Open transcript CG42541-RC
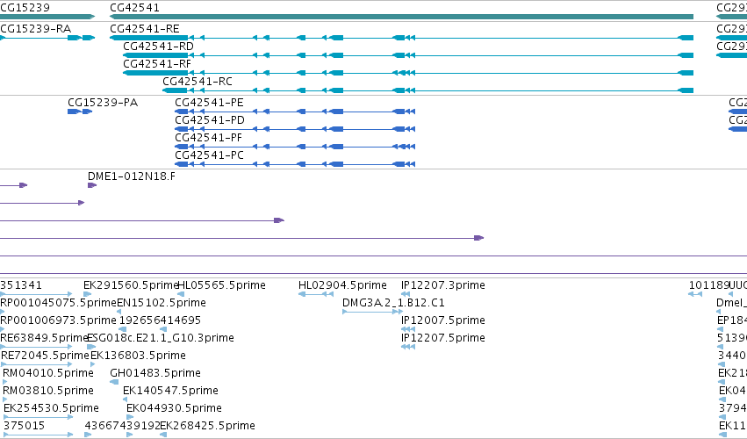This screenshot has width=747, height=439. 198,82
